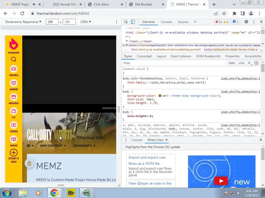Screen dimensions: 265x198
Task: Activate the inspect element picker icon
Action: click(x=126, y=22)
